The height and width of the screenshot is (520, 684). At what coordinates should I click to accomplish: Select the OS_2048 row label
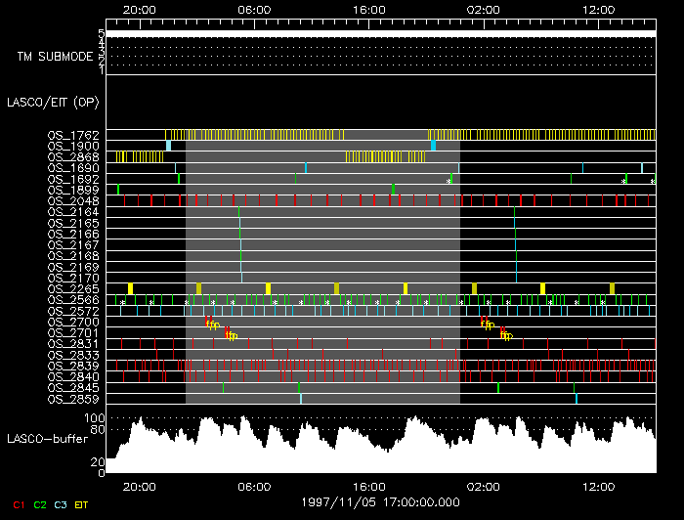(73, 201)
